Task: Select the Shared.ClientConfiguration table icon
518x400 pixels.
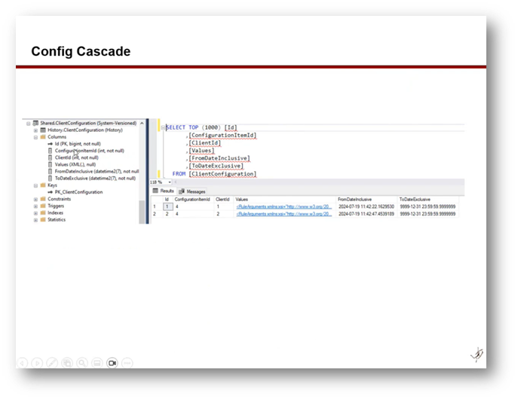Action: [35, 123]
